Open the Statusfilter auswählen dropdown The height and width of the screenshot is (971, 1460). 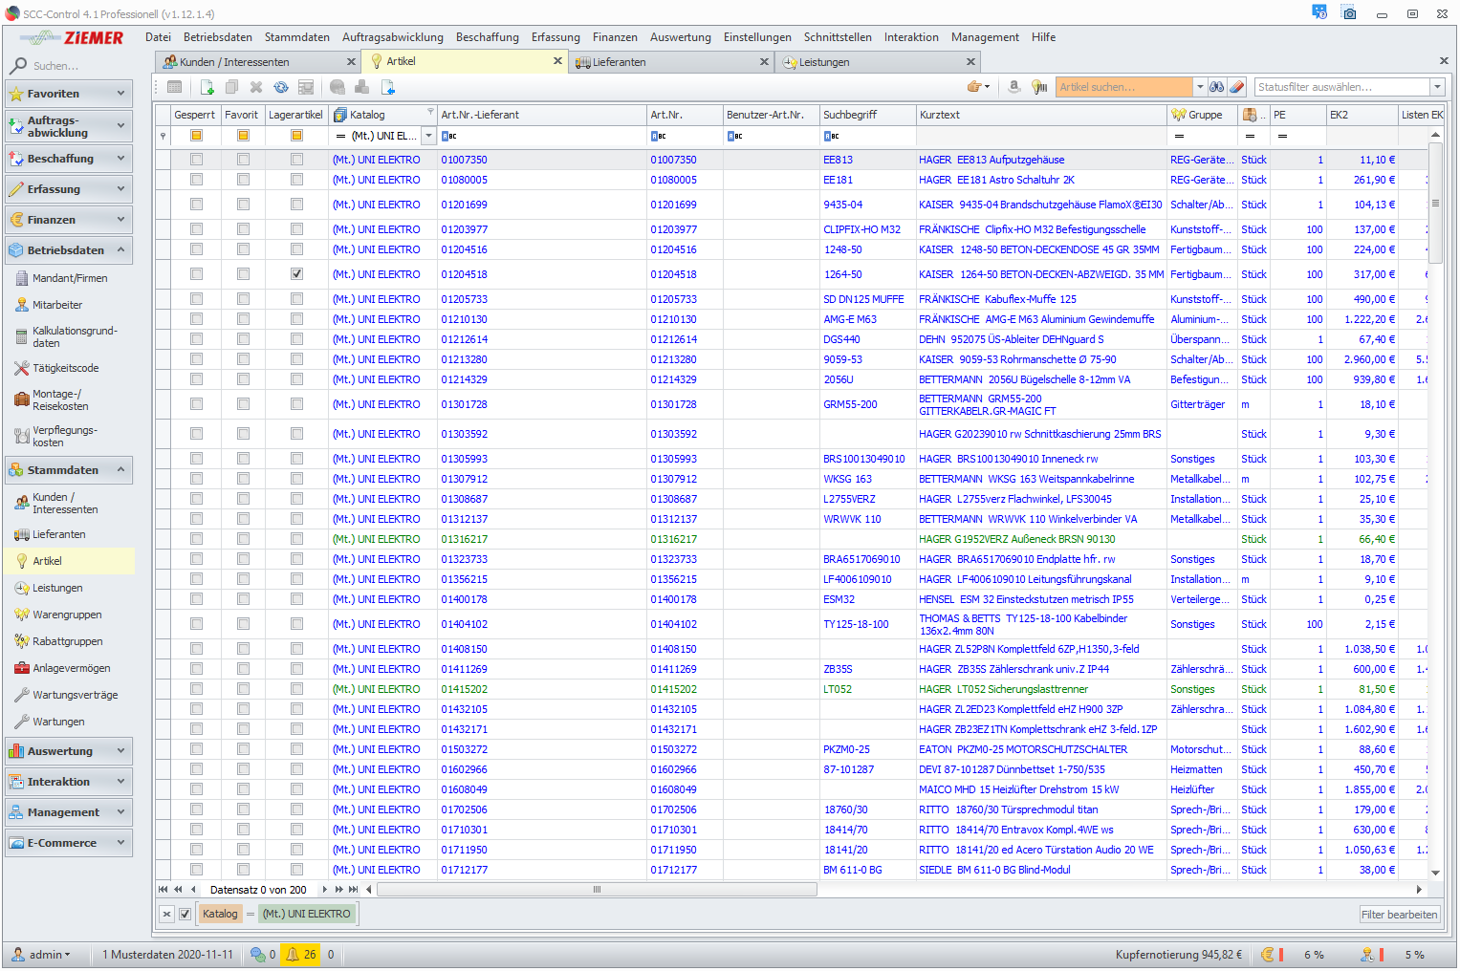1437,87
